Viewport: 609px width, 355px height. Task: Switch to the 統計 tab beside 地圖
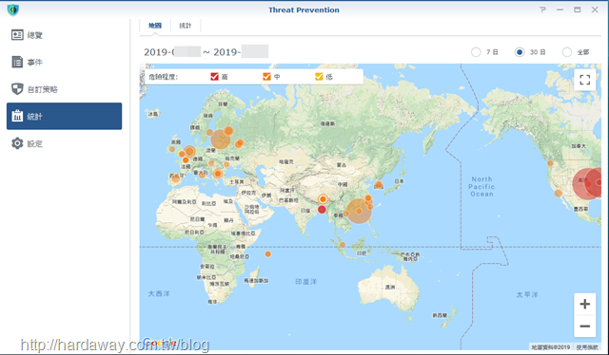point(186,26)
